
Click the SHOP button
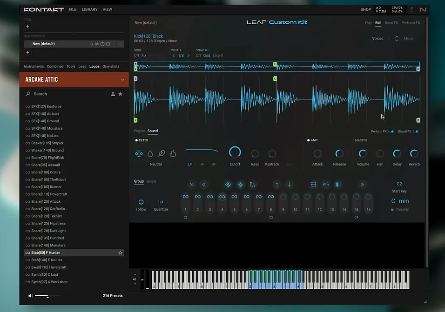coord(365,9)
